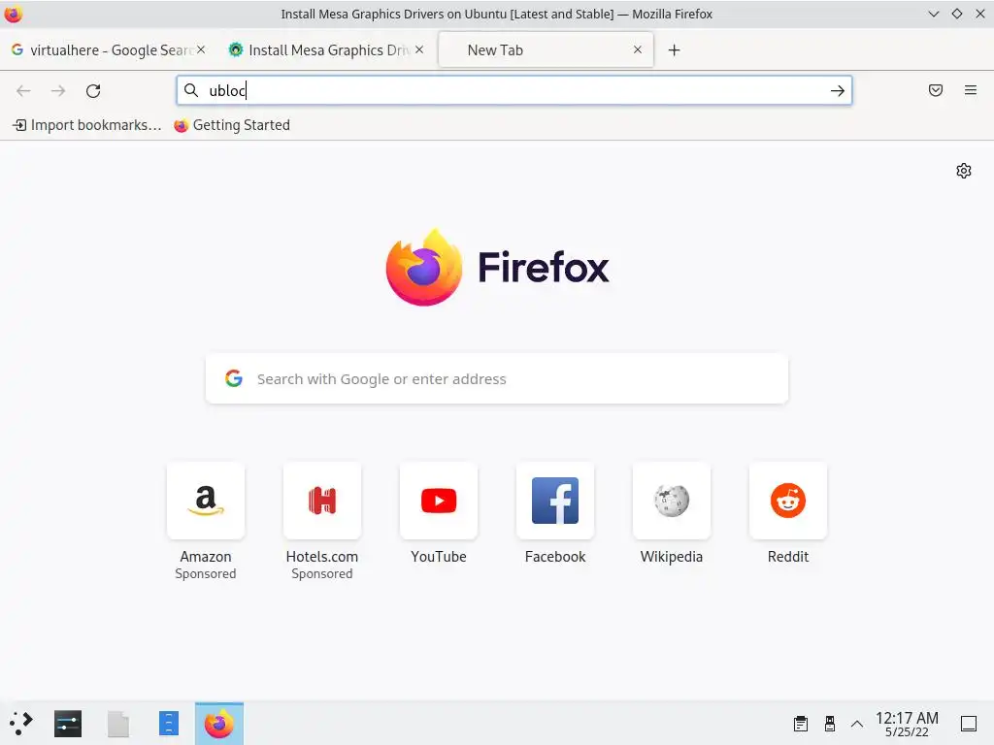This screenshot has height=745, width=994.
Task: Open the Save to Pocket icon
Action: click(x=935, y=90)
